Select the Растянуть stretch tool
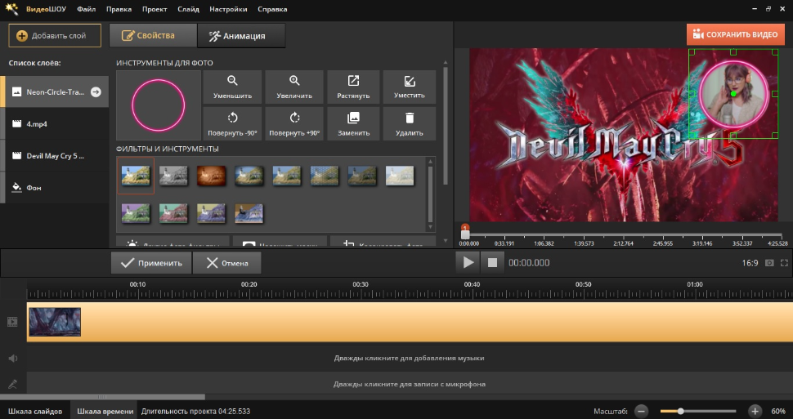Image resolution: width=793 pixels, height=419 pixels. (353, 87)
